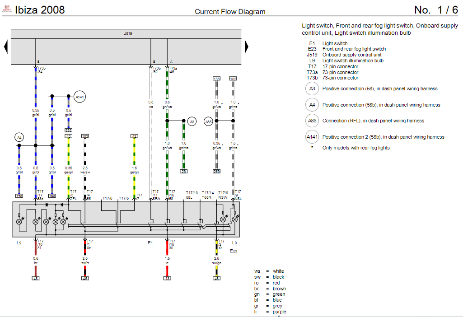Select the A4 connection circle on the left

click(19, 137)
